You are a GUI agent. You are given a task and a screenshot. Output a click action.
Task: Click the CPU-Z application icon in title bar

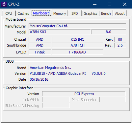click(x=4, y=4)
